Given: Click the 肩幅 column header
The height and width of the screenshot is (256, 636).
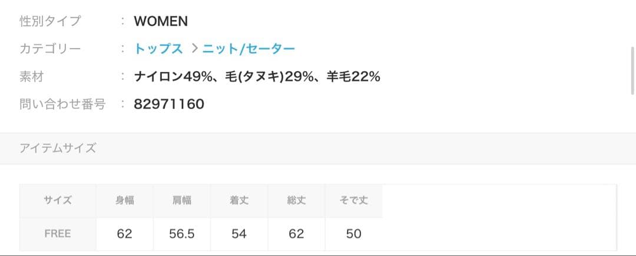Looking at the screenshot, I should click(x=182, y=201).
